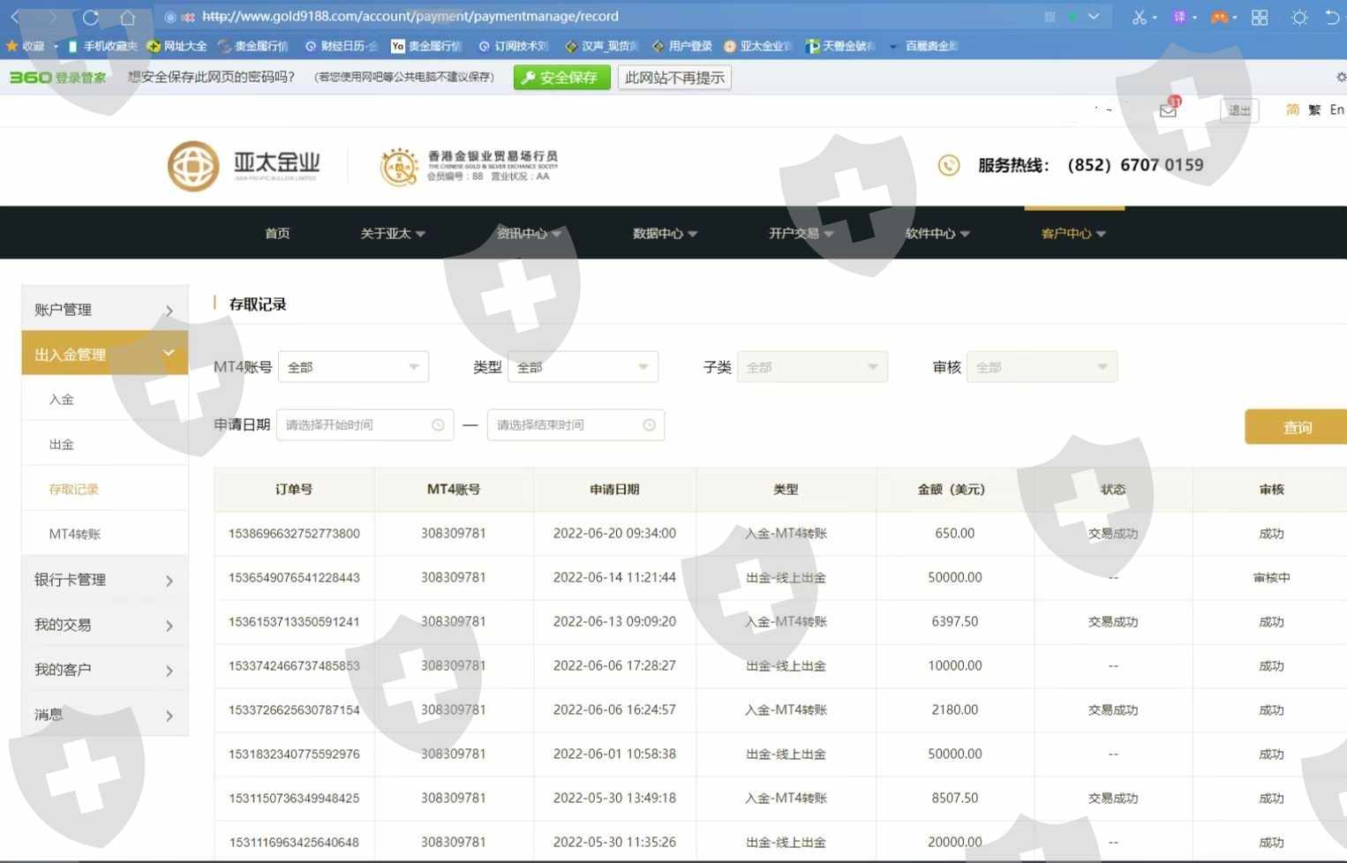Click the browser home icon

pyautogui.click(x=128, y=17)
